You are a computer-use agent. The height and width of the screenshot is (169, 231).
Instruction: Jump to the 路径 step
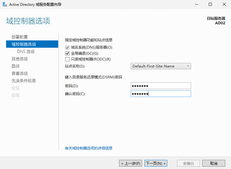pyautogui.click(x=16, y=66)
